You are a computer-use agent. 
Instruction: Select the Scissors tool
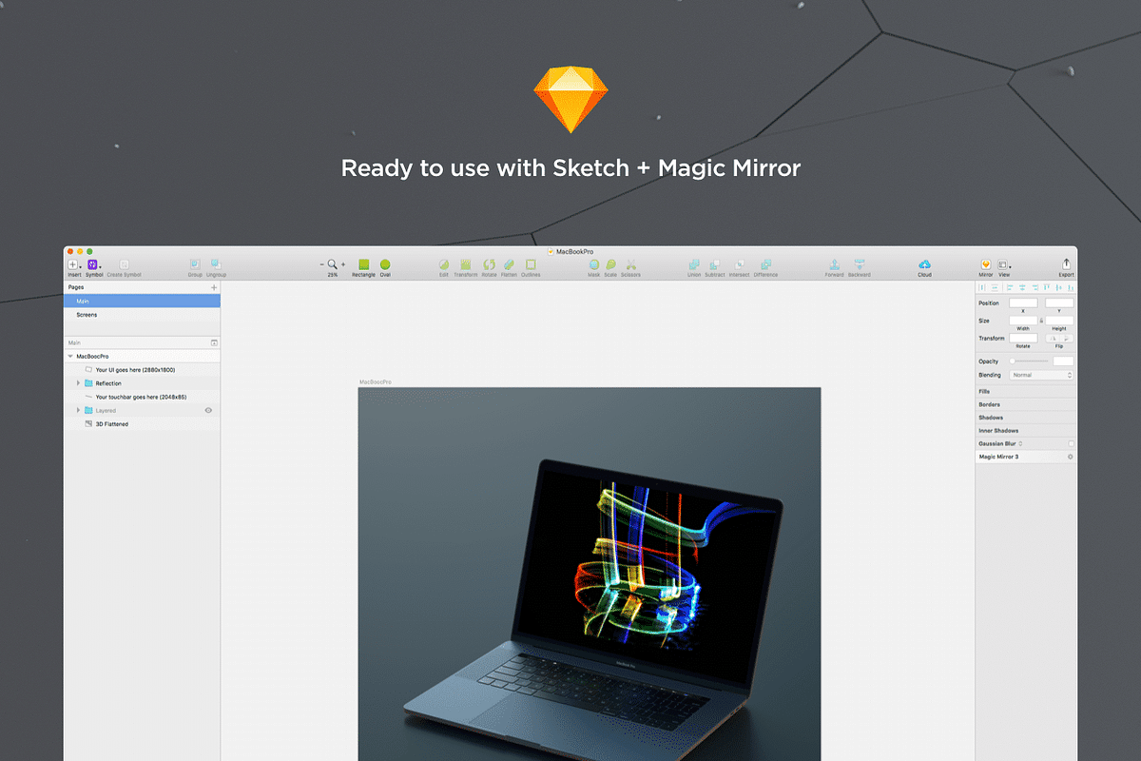click(630, 264)
